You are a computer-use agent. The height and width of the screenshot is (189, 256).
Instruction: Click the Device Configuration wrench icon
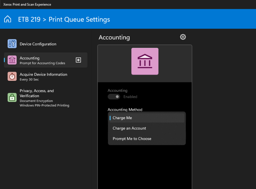point(12,44)
